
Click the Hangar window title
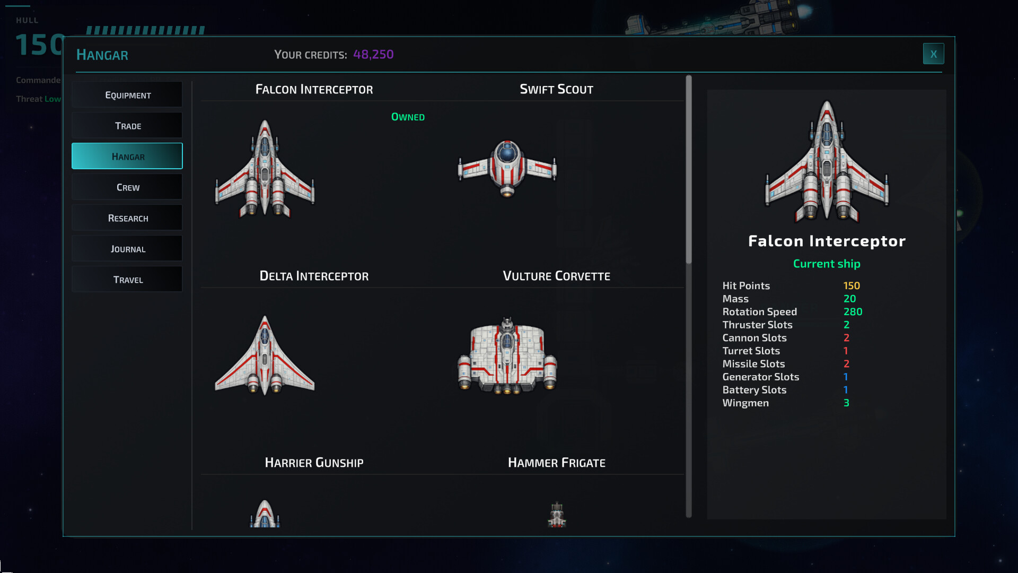coord(102,55)
